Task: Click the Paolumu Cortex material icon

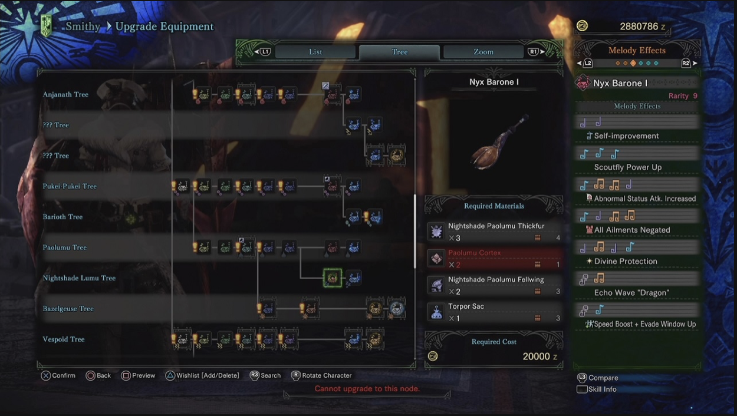Action: point(436,259)
